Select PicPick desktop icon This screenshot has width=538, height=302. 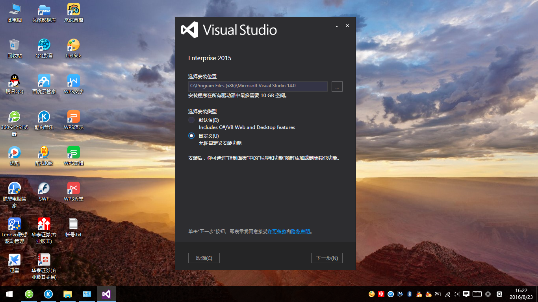tap(74, 49)
